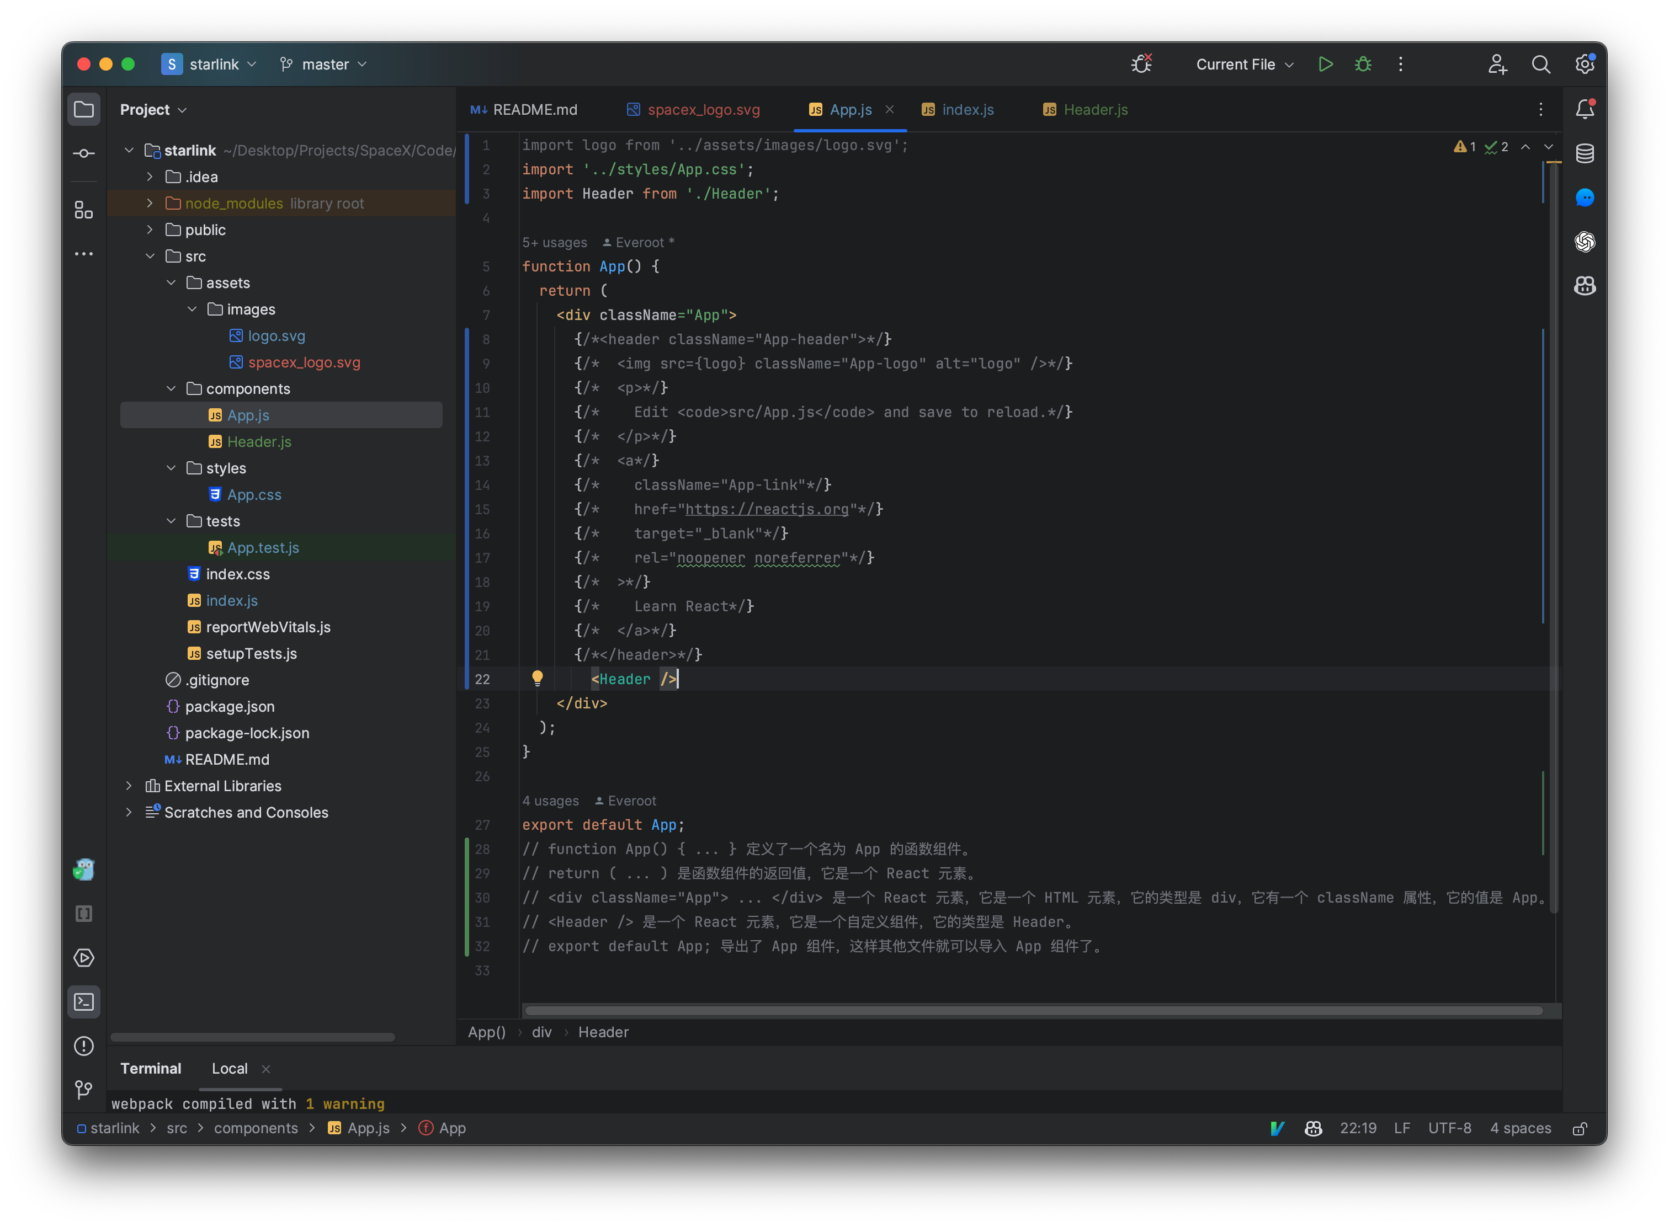Open the master branch dropdown
1669x1227 pixels.
(x=322, y=64)
